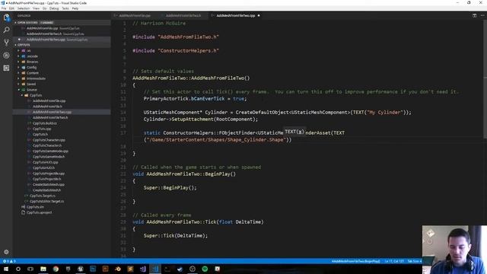
Task: Open the File menu
Action: (4, 8)
